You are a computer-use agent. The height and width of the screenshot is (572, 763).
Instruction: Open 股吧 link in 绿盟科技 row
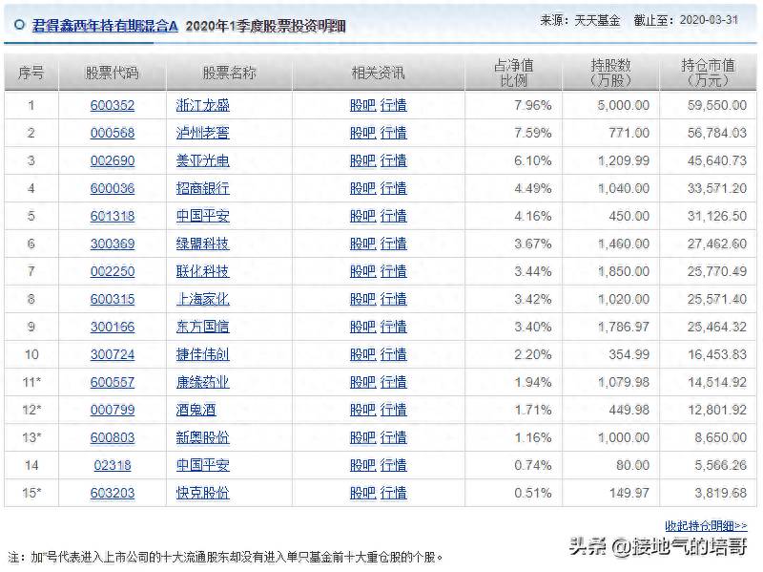tap(363, 244)
